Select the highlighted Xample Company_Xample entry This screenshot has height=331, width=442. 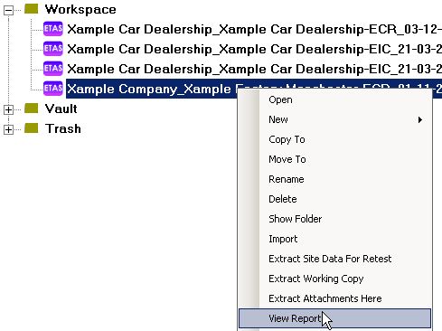pos(254,89)
